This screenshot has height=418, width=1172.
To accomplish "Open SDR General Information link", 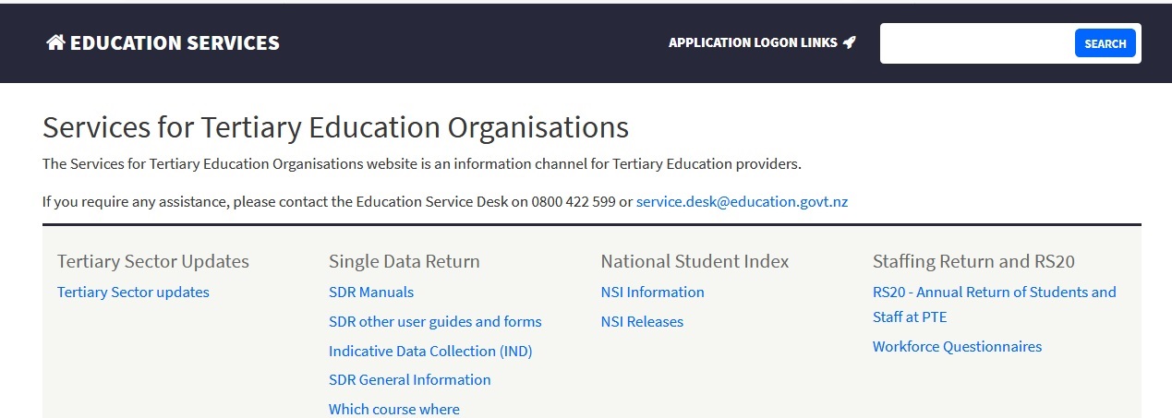I will [409, 380].
